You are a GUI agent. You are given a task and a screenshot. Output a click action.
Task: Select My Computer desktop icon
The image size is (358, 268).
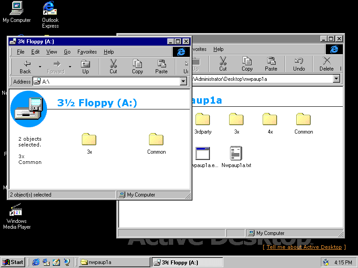(x=17, y=12)
